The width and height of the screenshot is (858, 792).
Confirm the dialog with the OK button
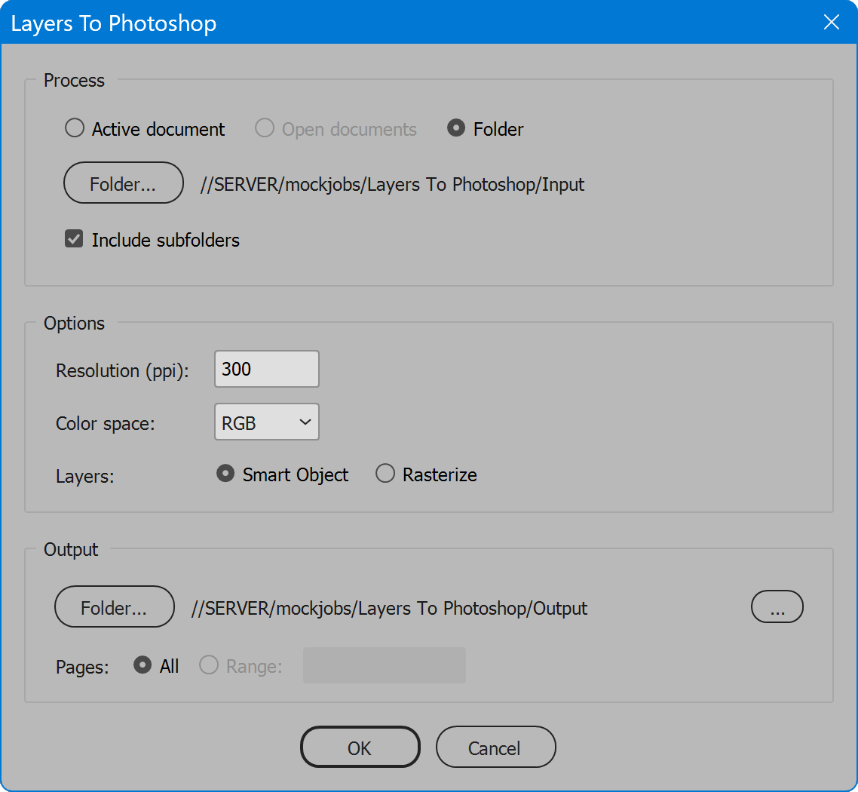point(360,747)
